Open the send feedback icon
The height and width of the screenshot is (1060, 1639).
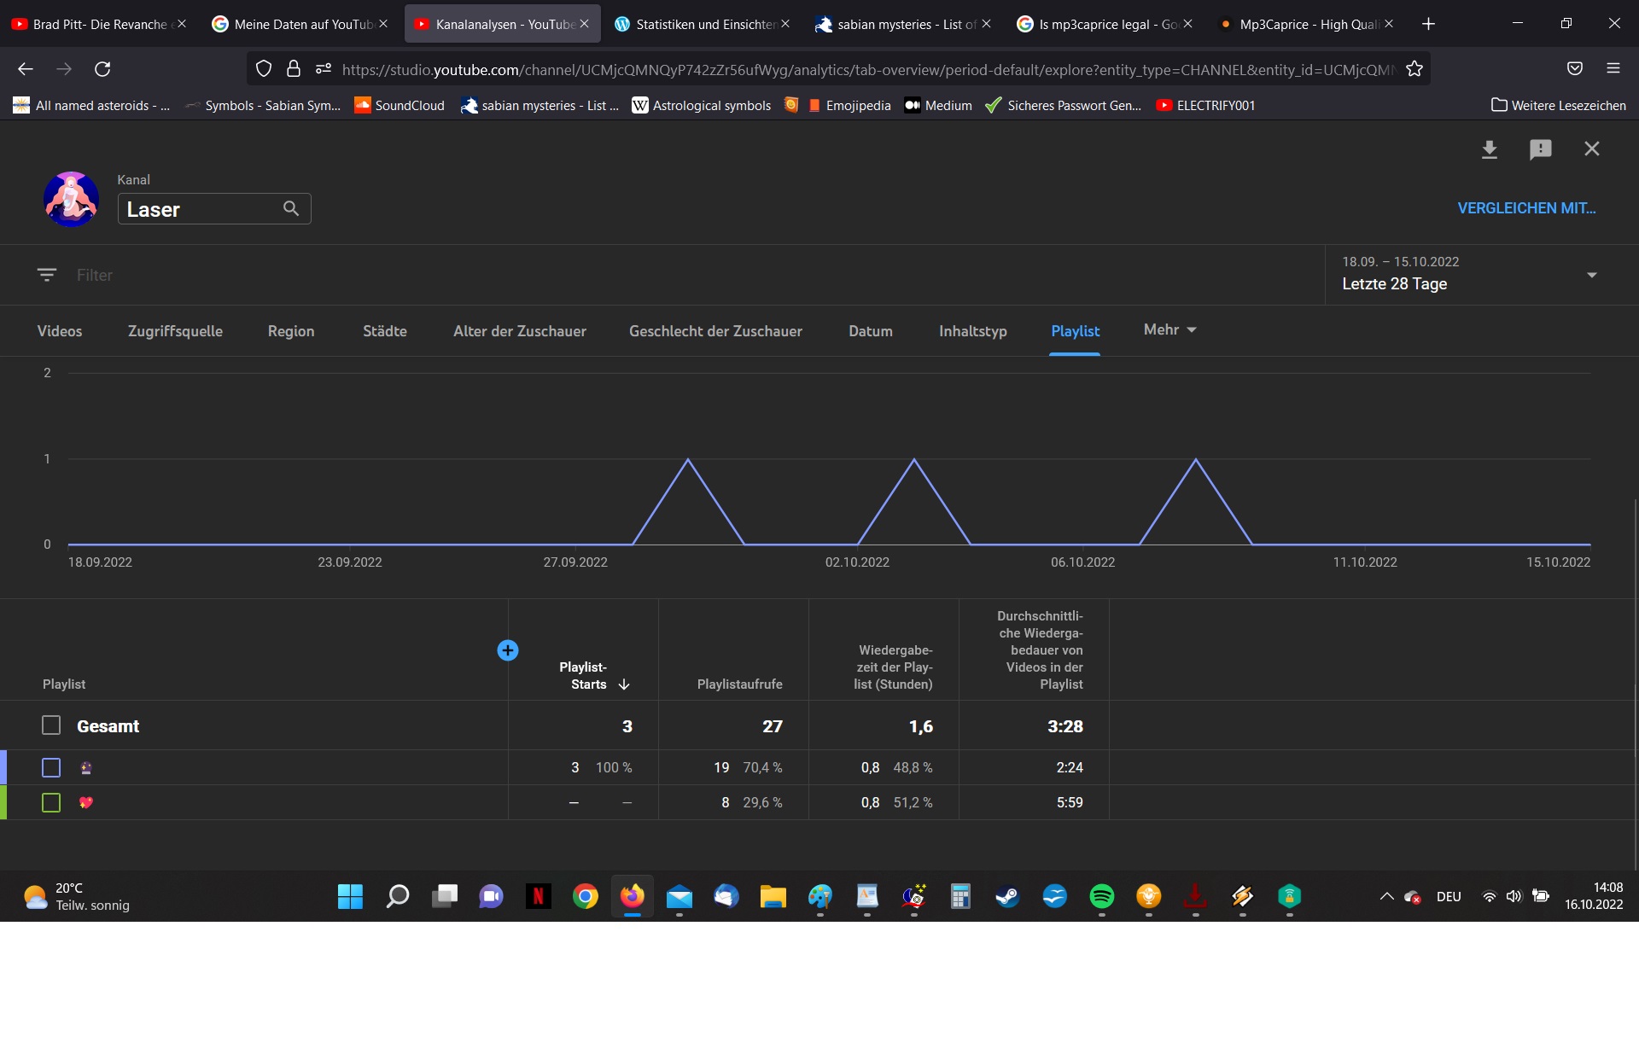tap(1540, 149)
